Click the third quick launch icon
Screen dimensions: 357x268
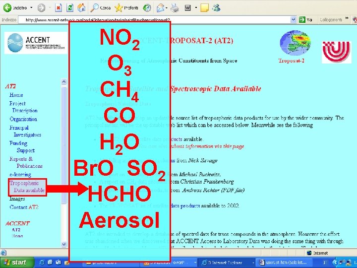coord(59,263)
